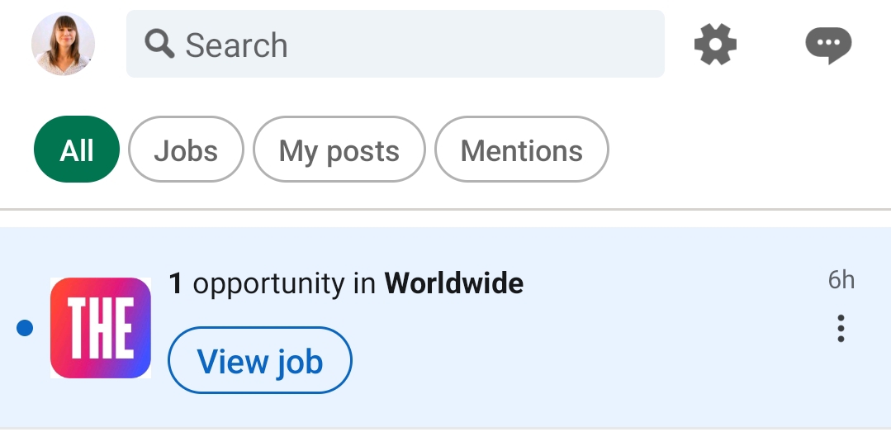Click the bold Worldwide text
This screenshot has width=891, height=437.
pos(453,284)
